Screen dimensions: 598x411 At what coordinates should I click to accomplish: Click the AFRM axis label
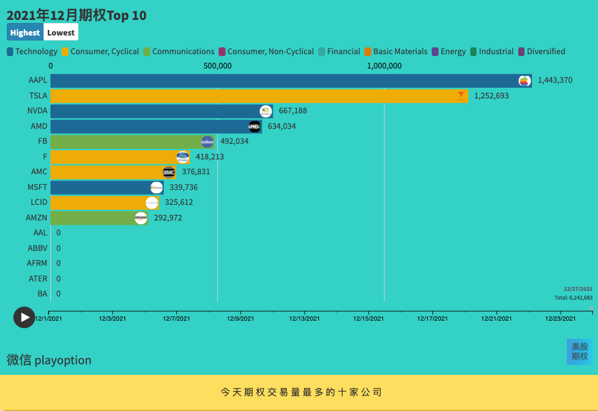pos(37,263)
